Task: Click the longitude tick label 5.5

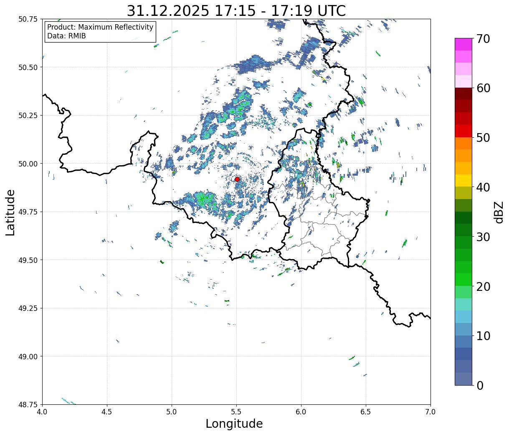Action: [236, 412]
